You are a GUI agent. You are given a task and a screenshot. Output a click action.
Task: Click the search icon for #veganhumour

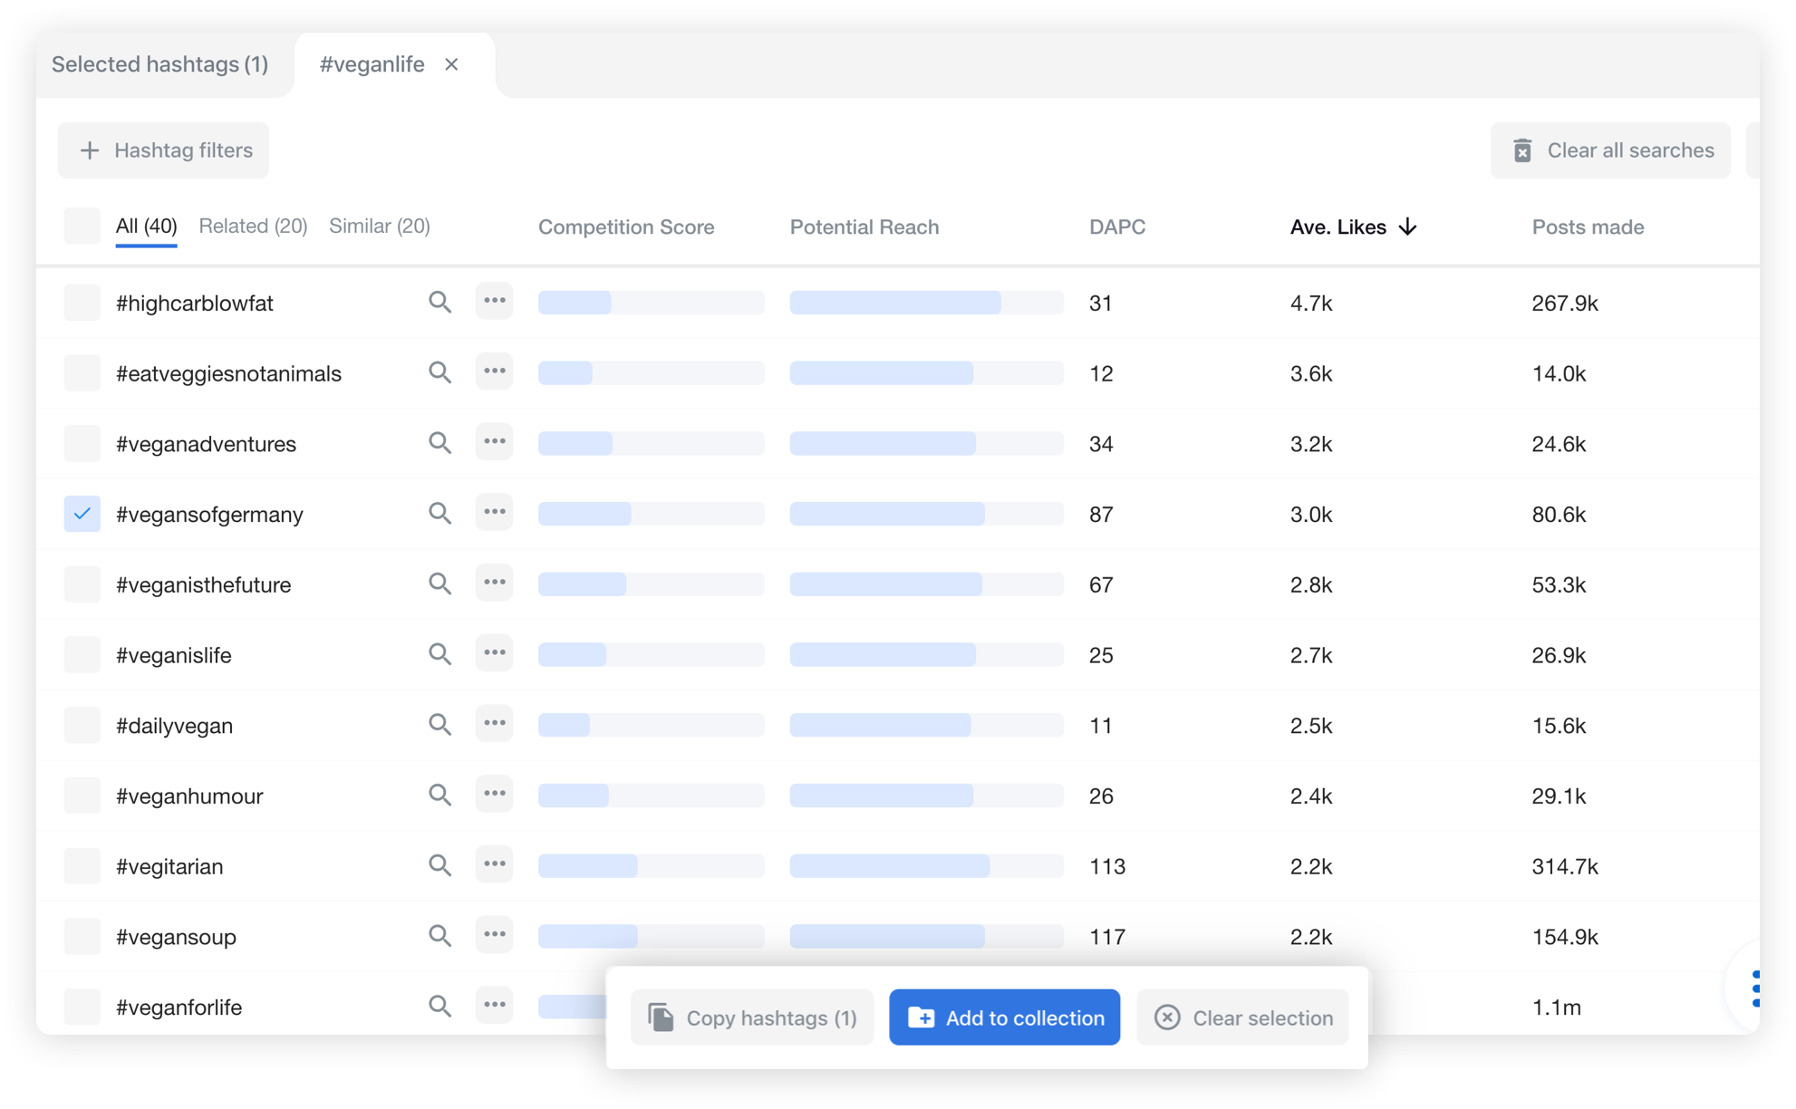click(439, 796)
